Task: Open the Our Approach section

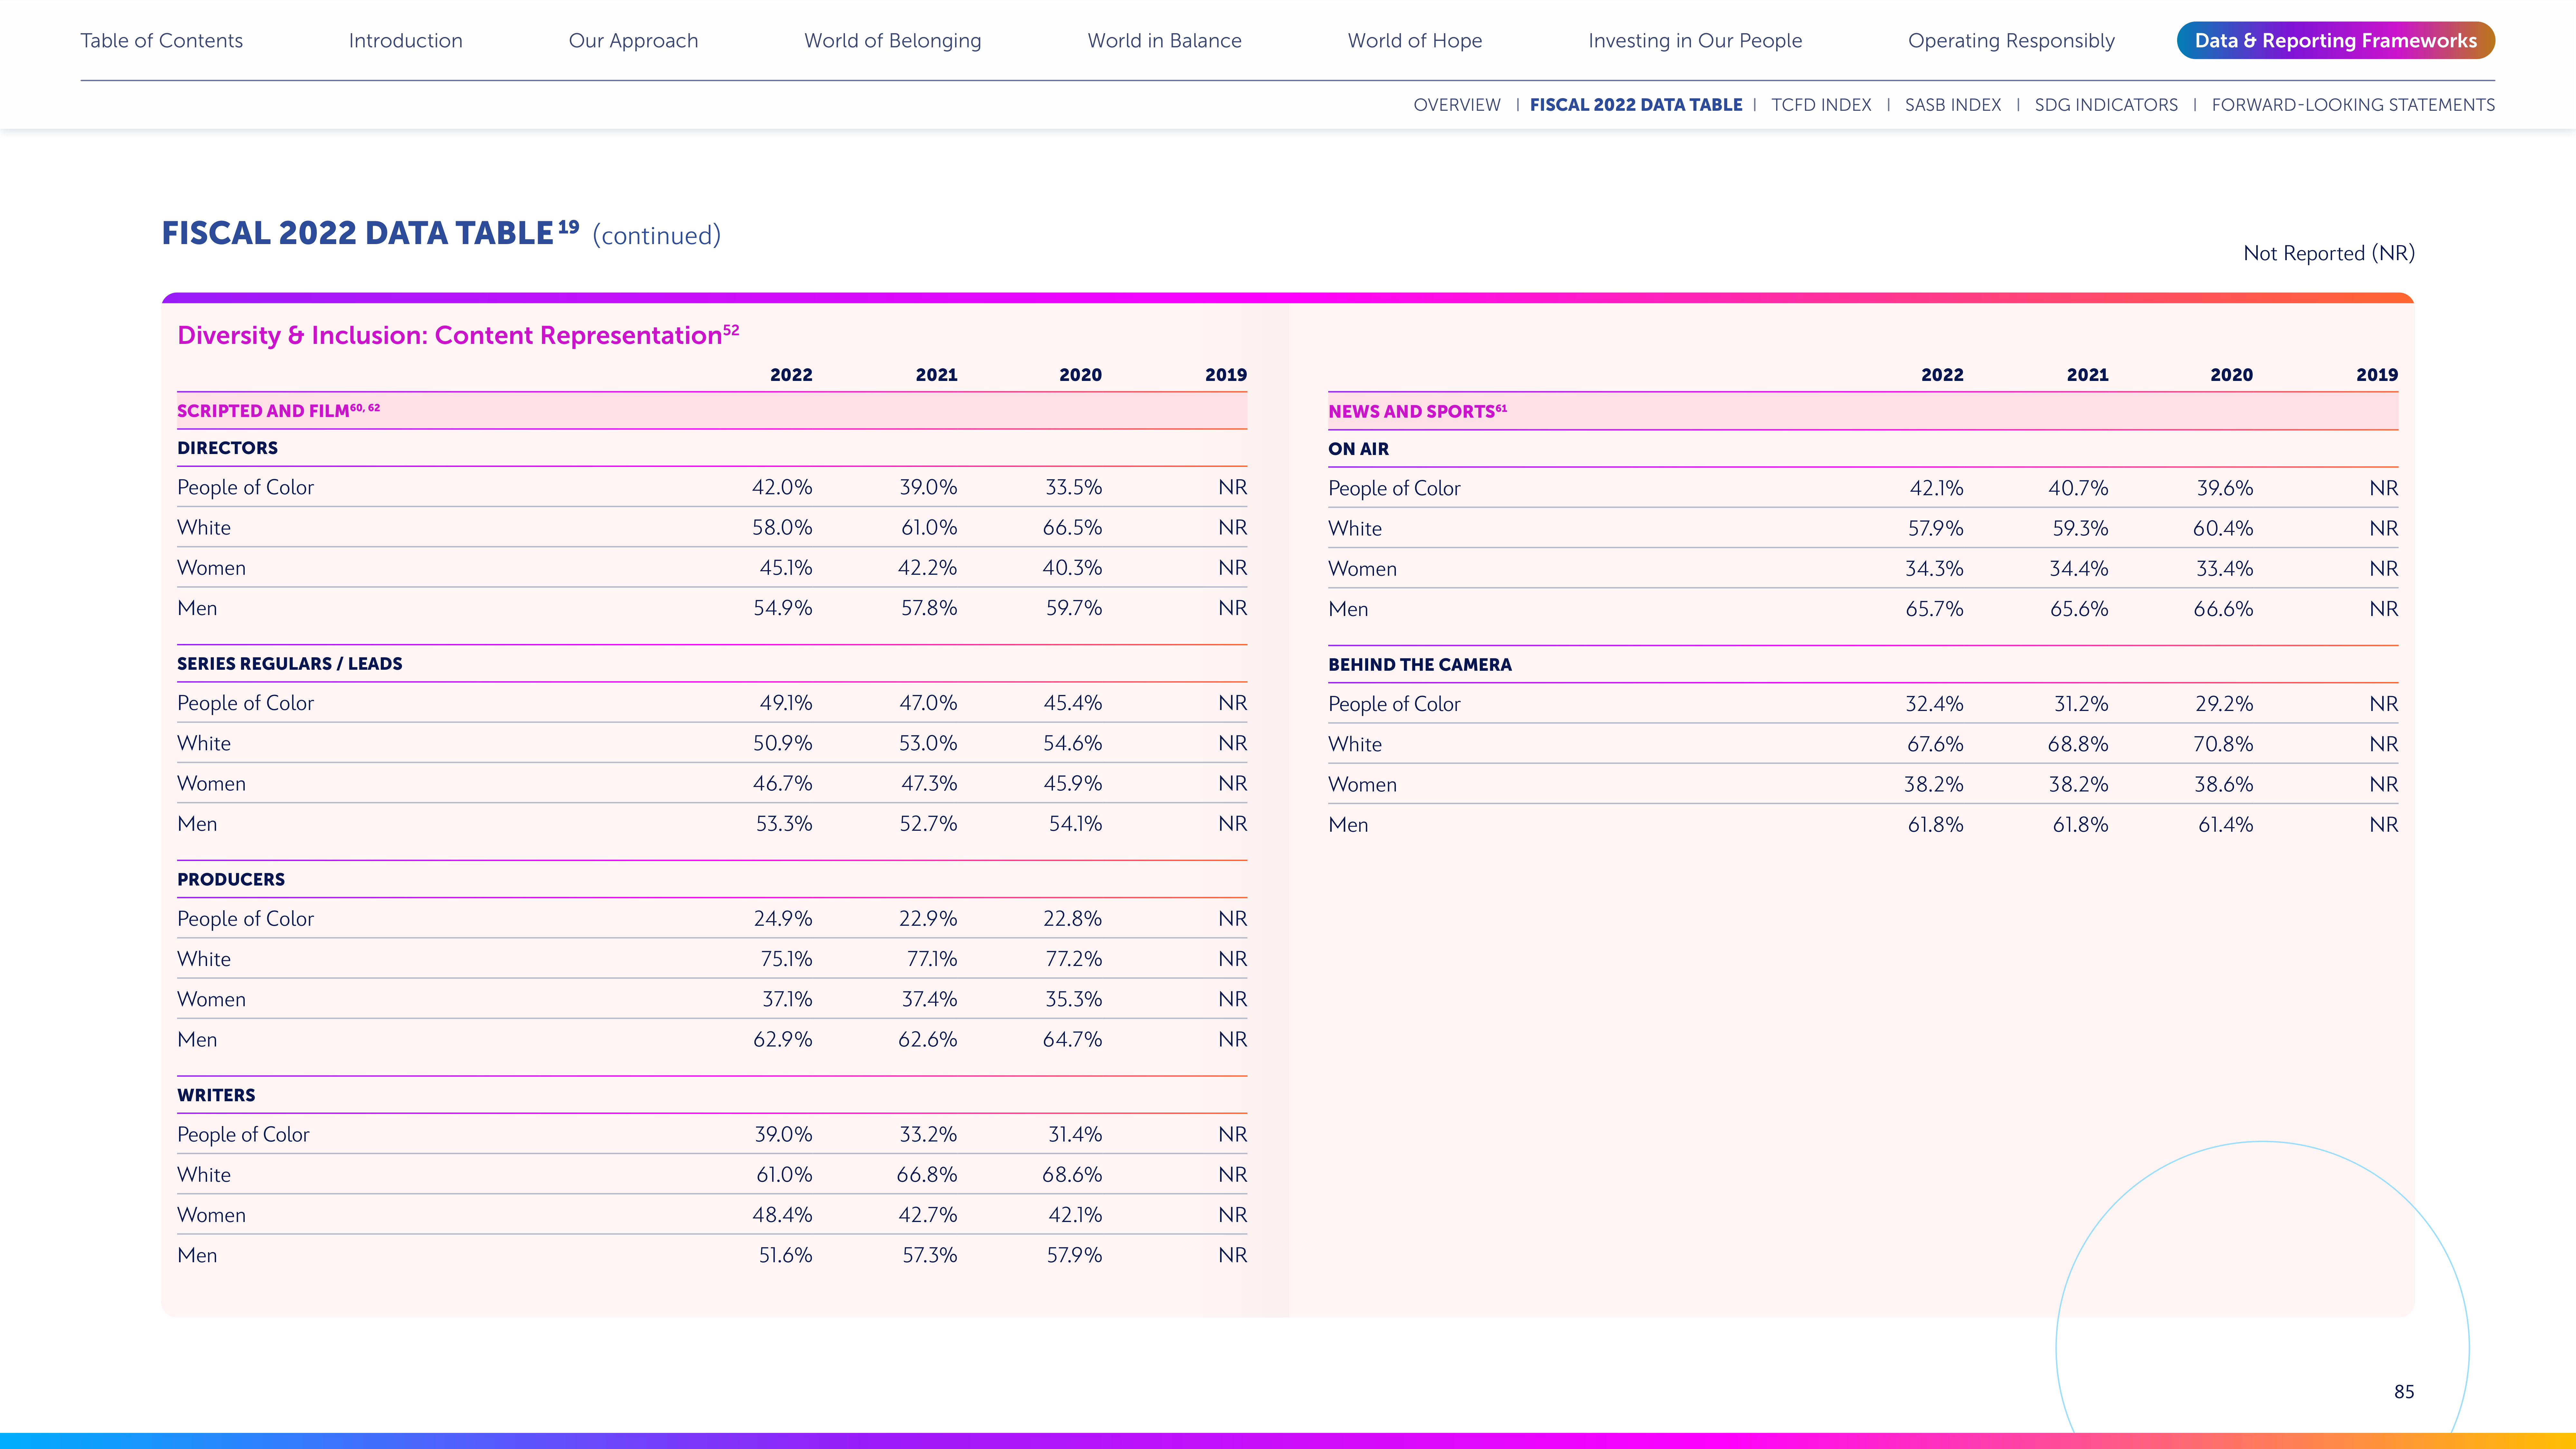Action: pyautogui.click(x=633, y=41)
